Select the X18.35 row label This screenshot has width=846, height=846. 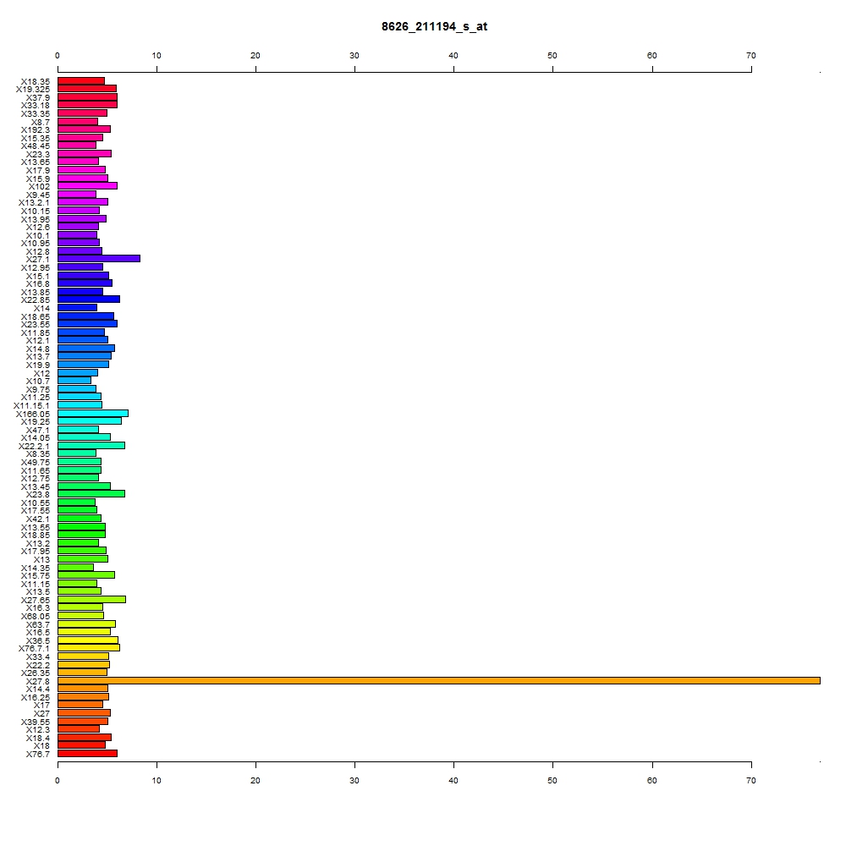tap(36, 81)
